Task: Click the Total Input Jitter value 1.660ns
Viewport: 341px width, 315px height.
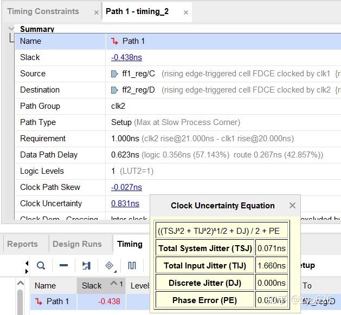Action: 272,266
